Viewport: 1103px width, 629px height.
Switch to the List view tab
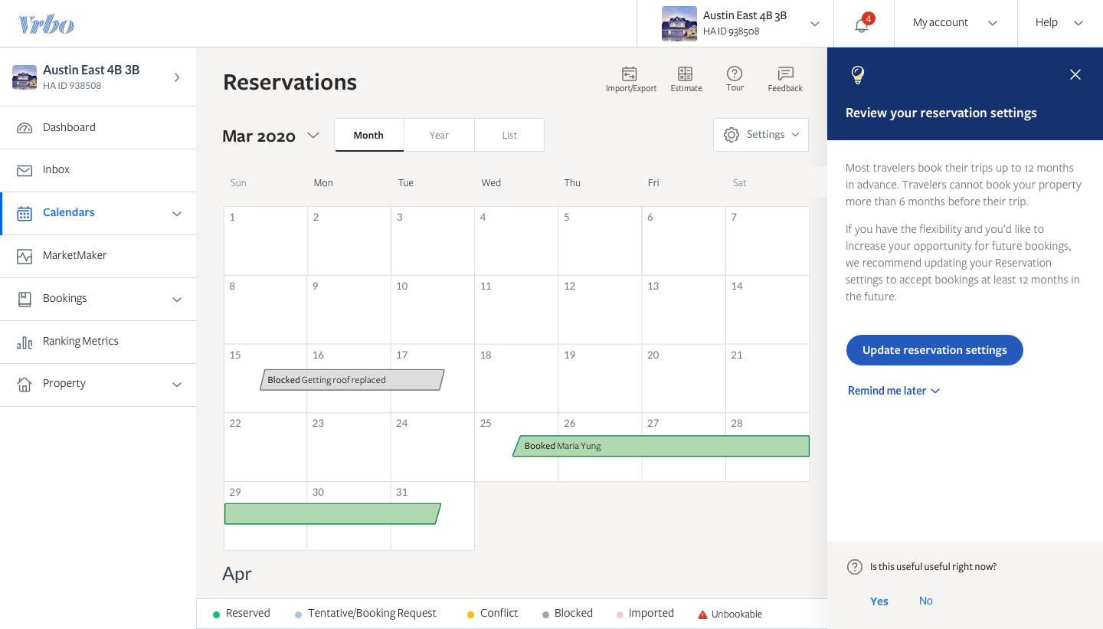click(509, 135)
